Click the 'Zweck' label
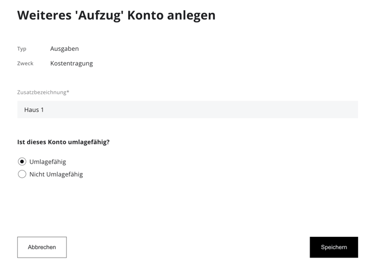This screenshot has height=271, width=375. tap(25, 63)
